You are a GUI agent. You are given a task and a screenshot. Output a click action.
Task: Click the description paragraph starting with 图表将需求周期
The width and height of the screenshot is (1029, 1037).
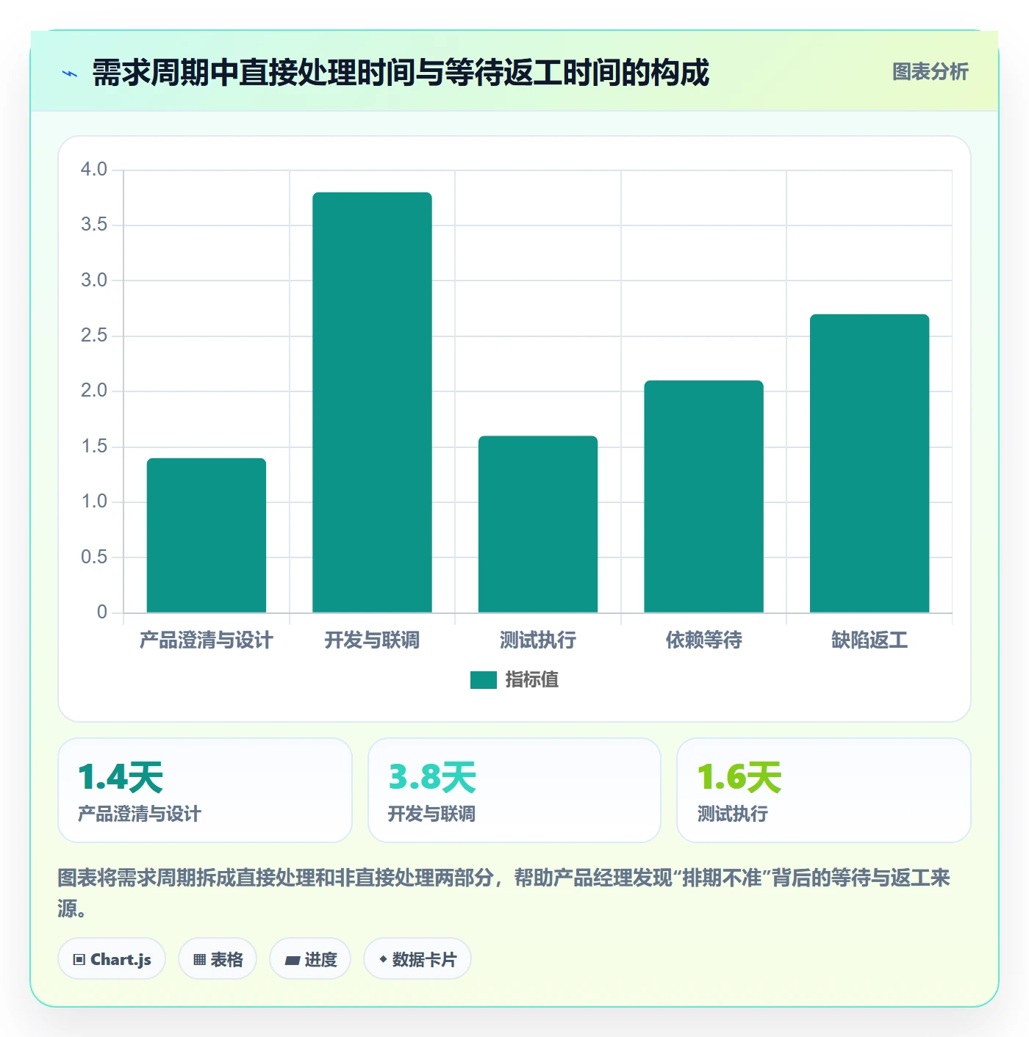click(504, 893)
